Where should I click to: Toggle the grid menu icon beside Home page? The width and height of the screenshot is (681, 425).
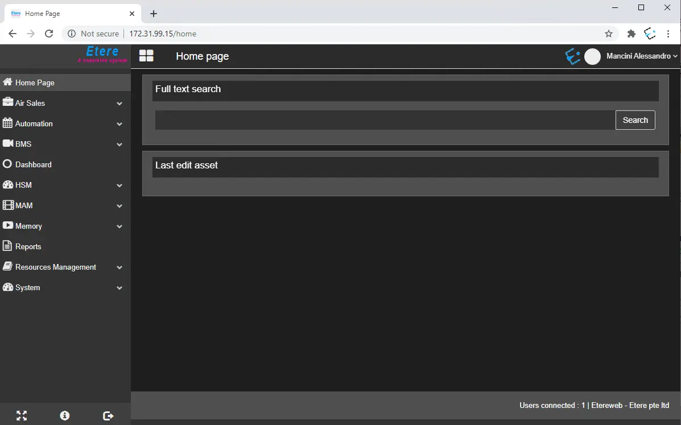pyautogui.click(x=146, y=56)
